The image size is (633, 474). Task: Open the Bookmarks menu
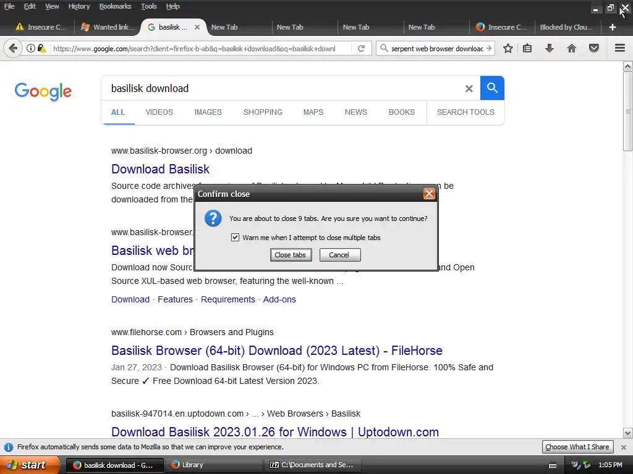115,6
